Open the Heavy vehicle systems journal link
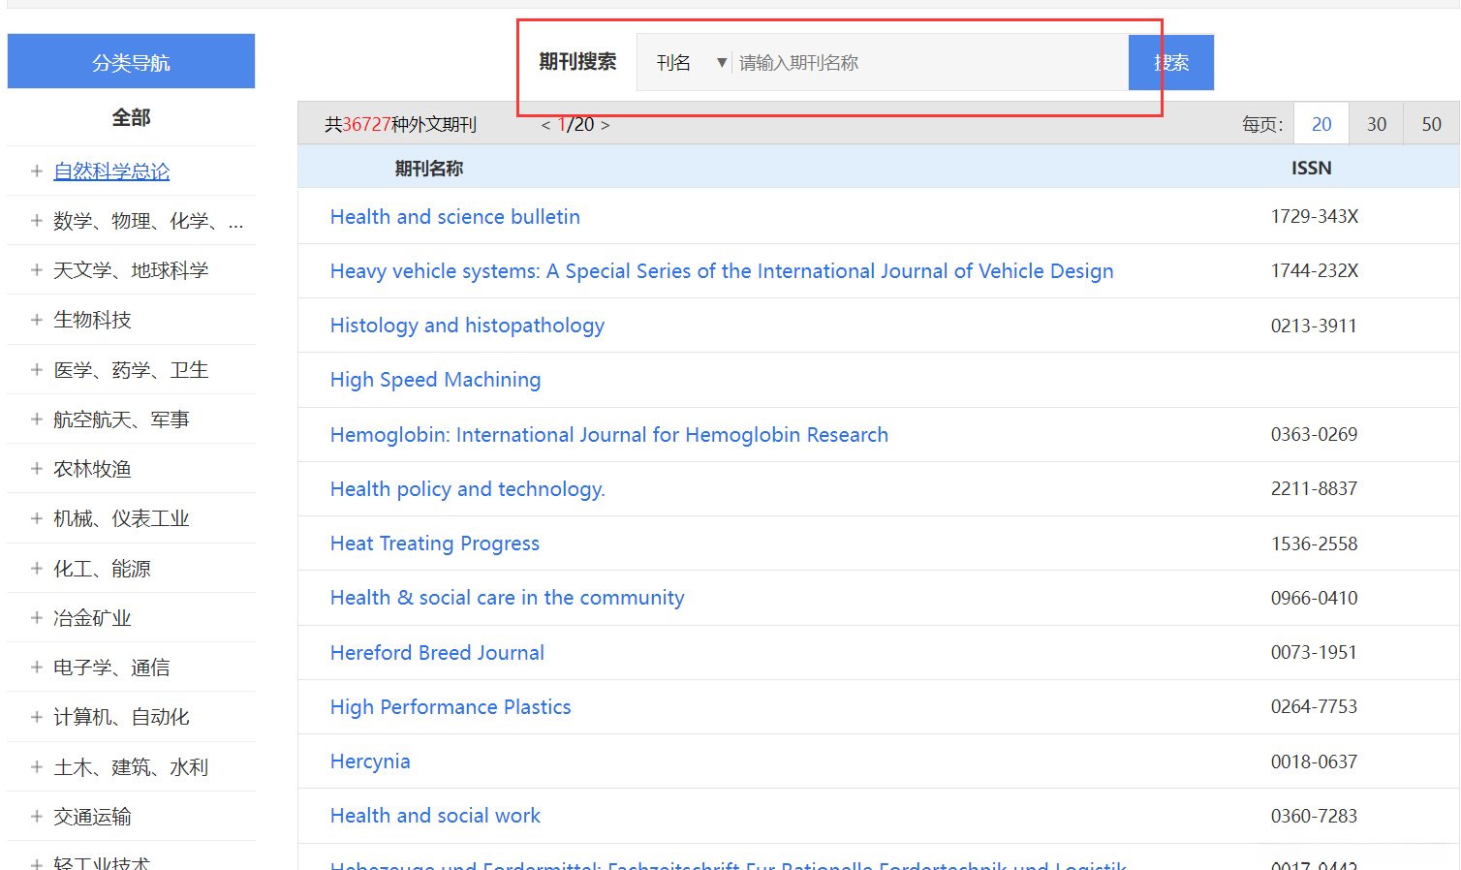The height and width of the screenshot is (870, 1461). (x=722, y=271)
